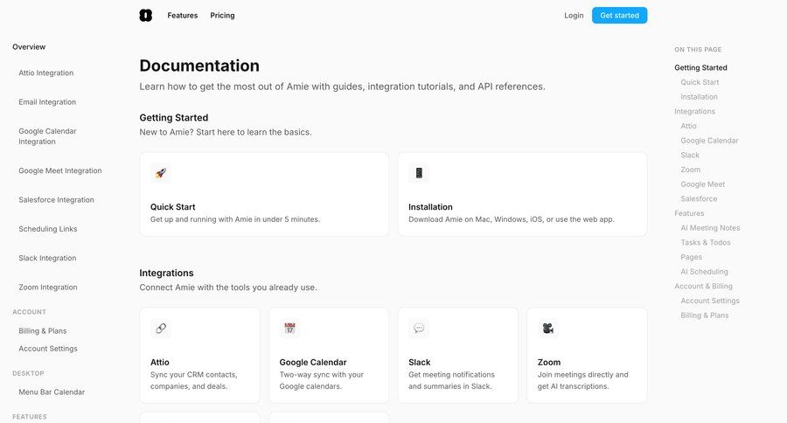Open Menu Bar Calendar in the sidebar
Viewport: 787px width, 423px height.
52,392
